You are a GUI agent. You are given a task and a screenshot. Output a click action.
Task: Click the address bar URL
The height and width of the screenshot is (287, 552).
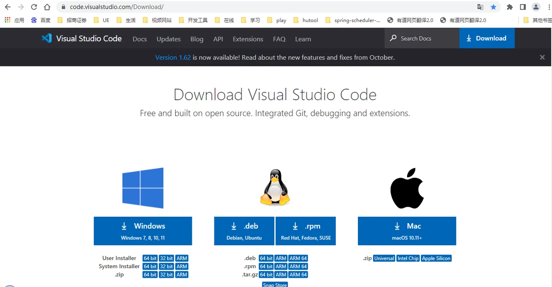(x=117, y=7)
